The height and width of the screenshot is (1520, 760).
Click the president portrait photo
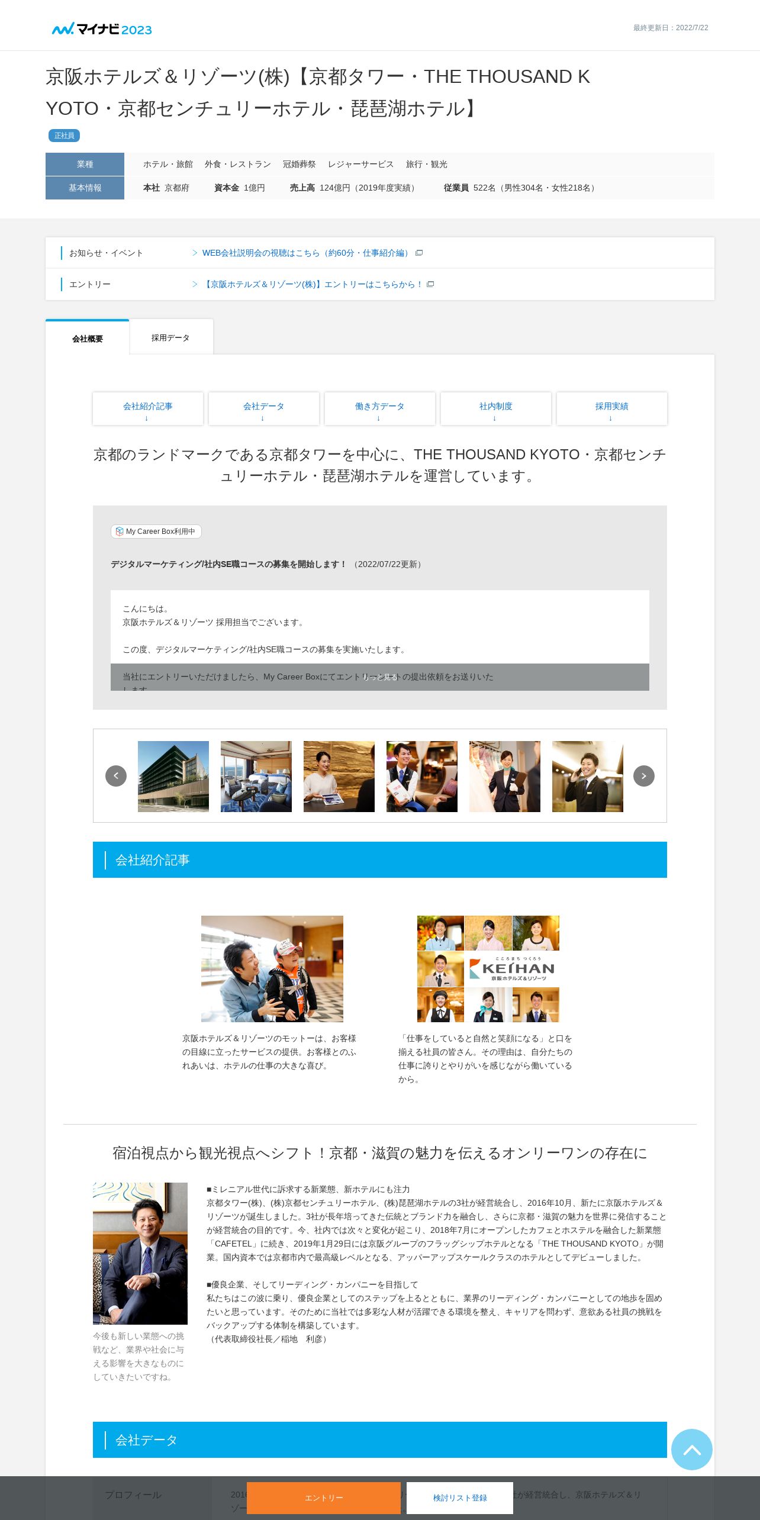(x=140, y=1254)
